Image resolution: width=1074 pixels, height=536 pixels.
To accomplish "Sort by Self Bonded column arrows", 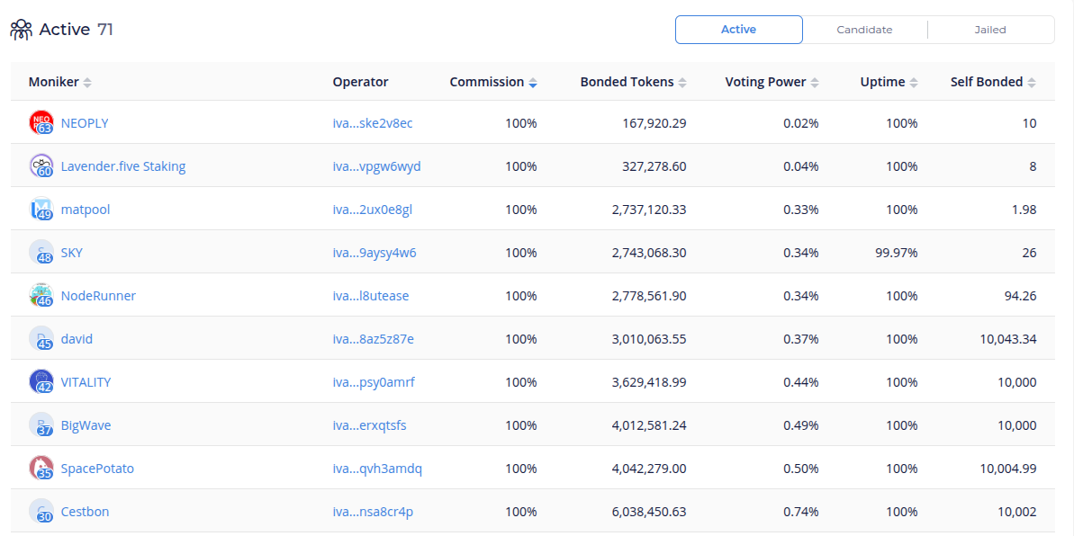I will (x=1032, y=83).
